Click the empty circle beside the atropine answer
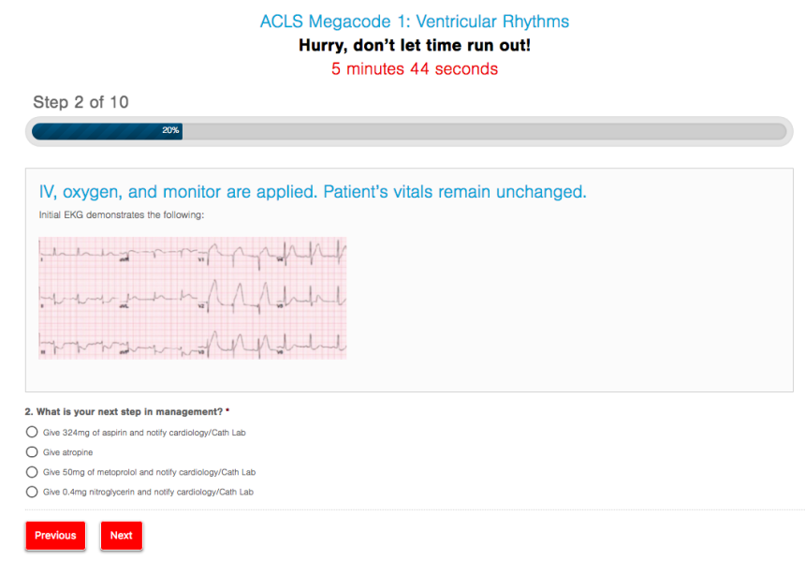 click(x=30, y=452)
